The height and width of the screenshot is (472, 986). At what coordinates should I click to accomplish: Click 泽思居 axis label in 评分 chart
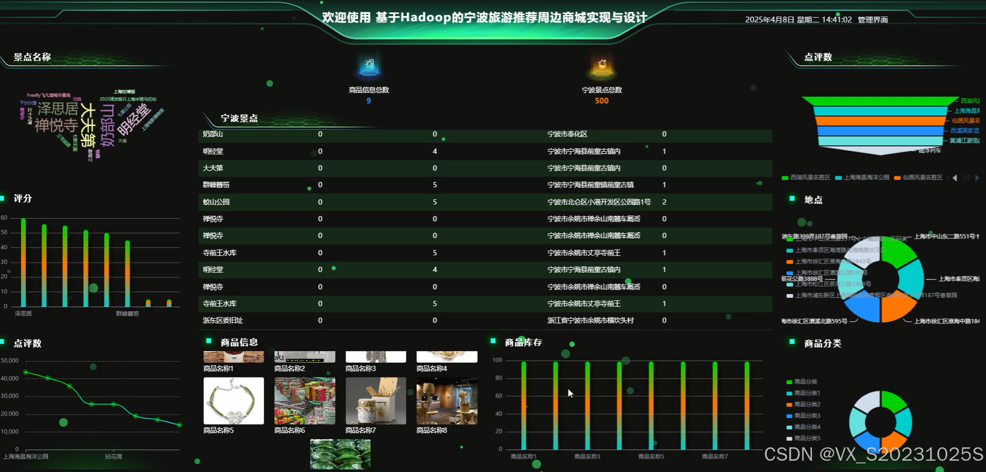23,314
